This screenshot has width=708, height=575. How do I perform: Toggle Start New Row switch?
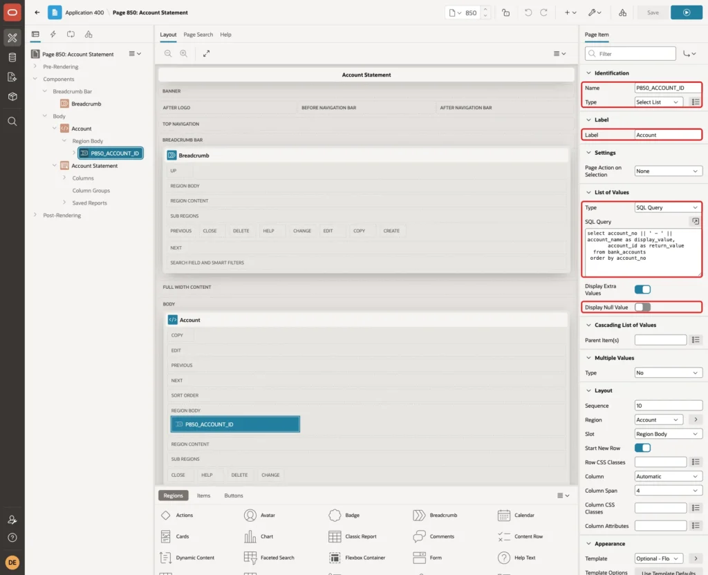click(642, 448)
